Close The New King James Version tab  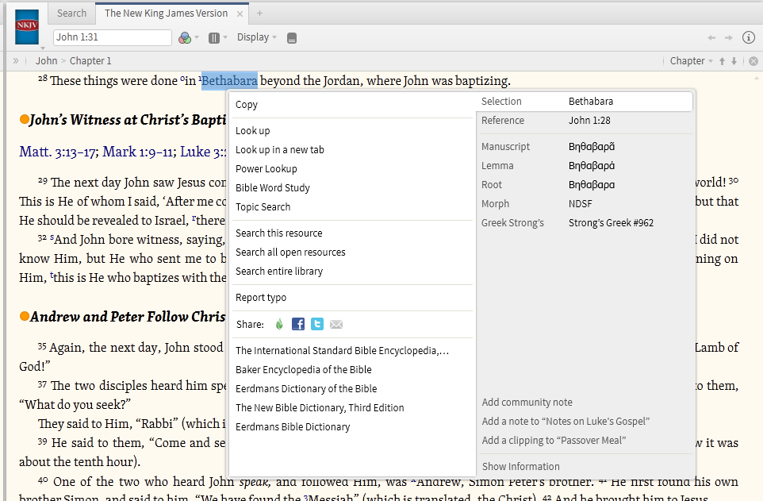[x=240, y=13]
